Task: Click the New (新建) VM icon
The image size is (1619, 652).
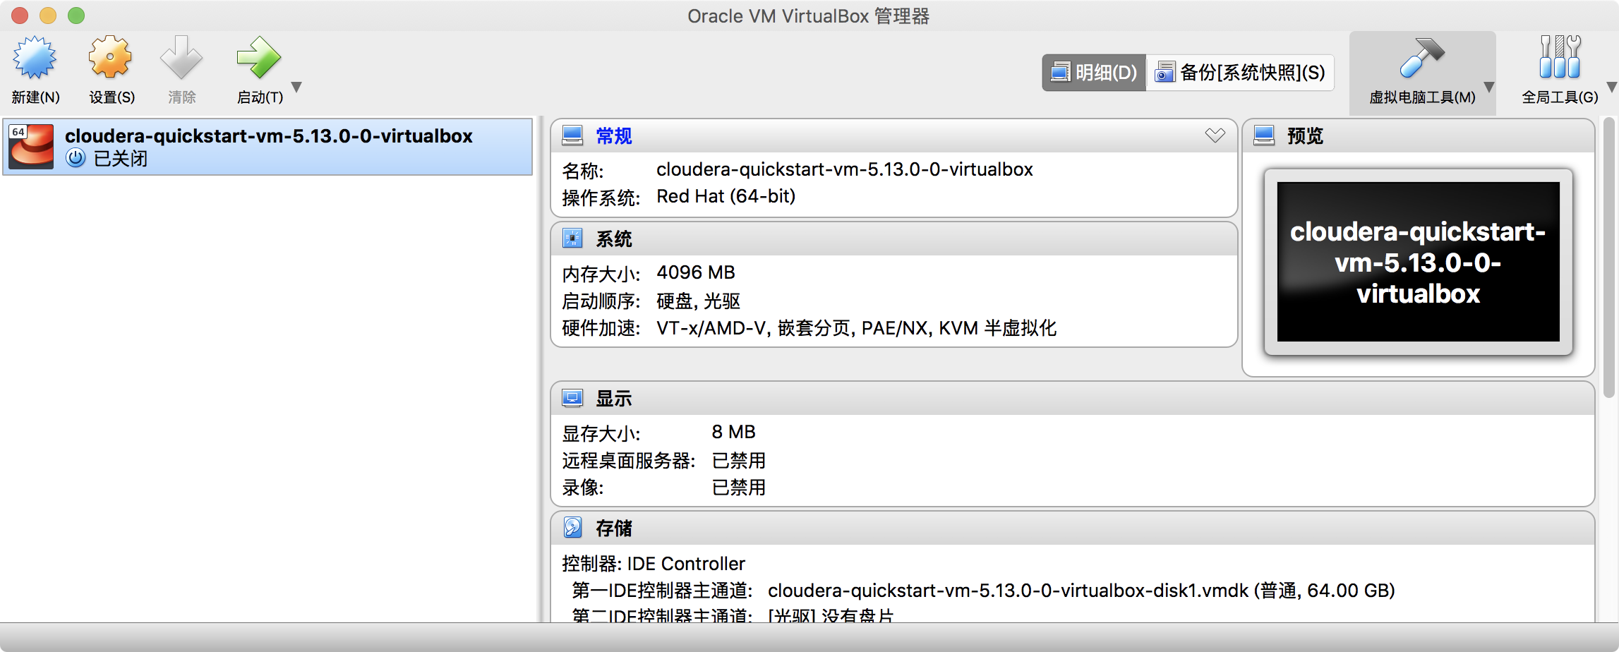Action: pyautogui.click(x=35, y=58)
